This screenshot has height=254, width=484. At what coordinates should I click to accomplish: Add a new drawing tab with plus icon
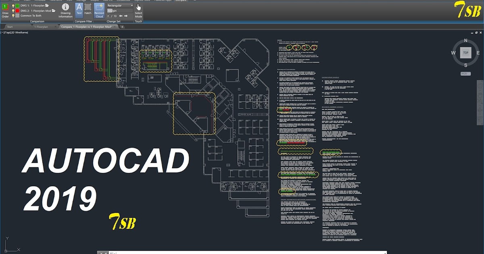pyautogui.click(x=123, y=27)
